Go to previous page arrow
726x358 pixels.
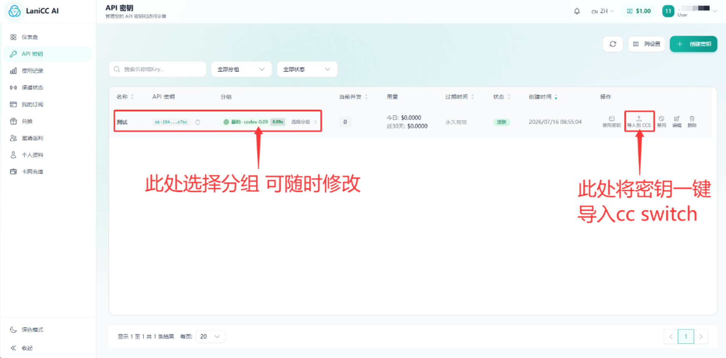[671, 337]
